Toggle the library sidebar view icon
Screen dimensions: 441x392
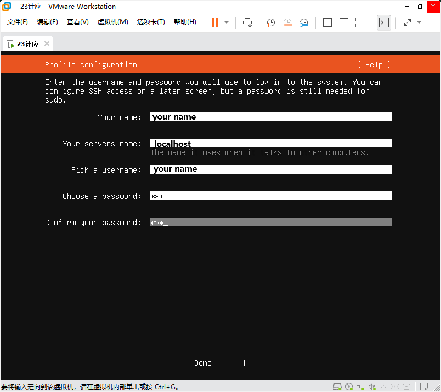click(x=327, y=22)
